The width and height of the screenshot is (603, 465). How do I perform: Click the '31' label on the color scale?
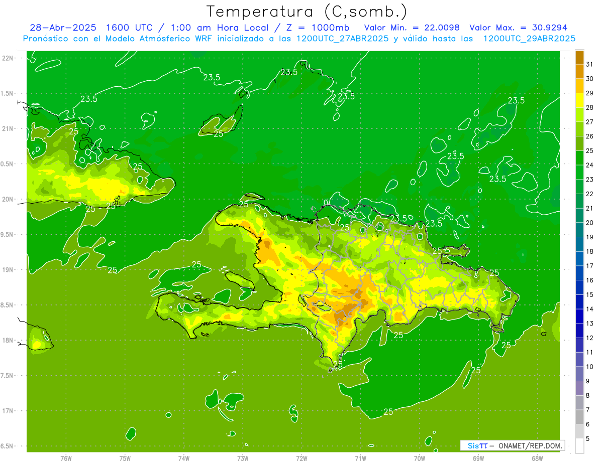pos(589,64)
